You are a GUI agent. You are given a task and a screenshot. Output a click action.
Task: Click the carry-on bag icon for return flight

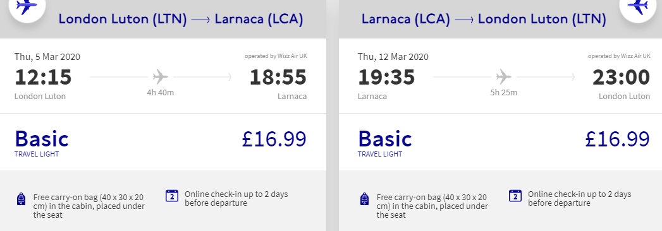pos(364,199)
